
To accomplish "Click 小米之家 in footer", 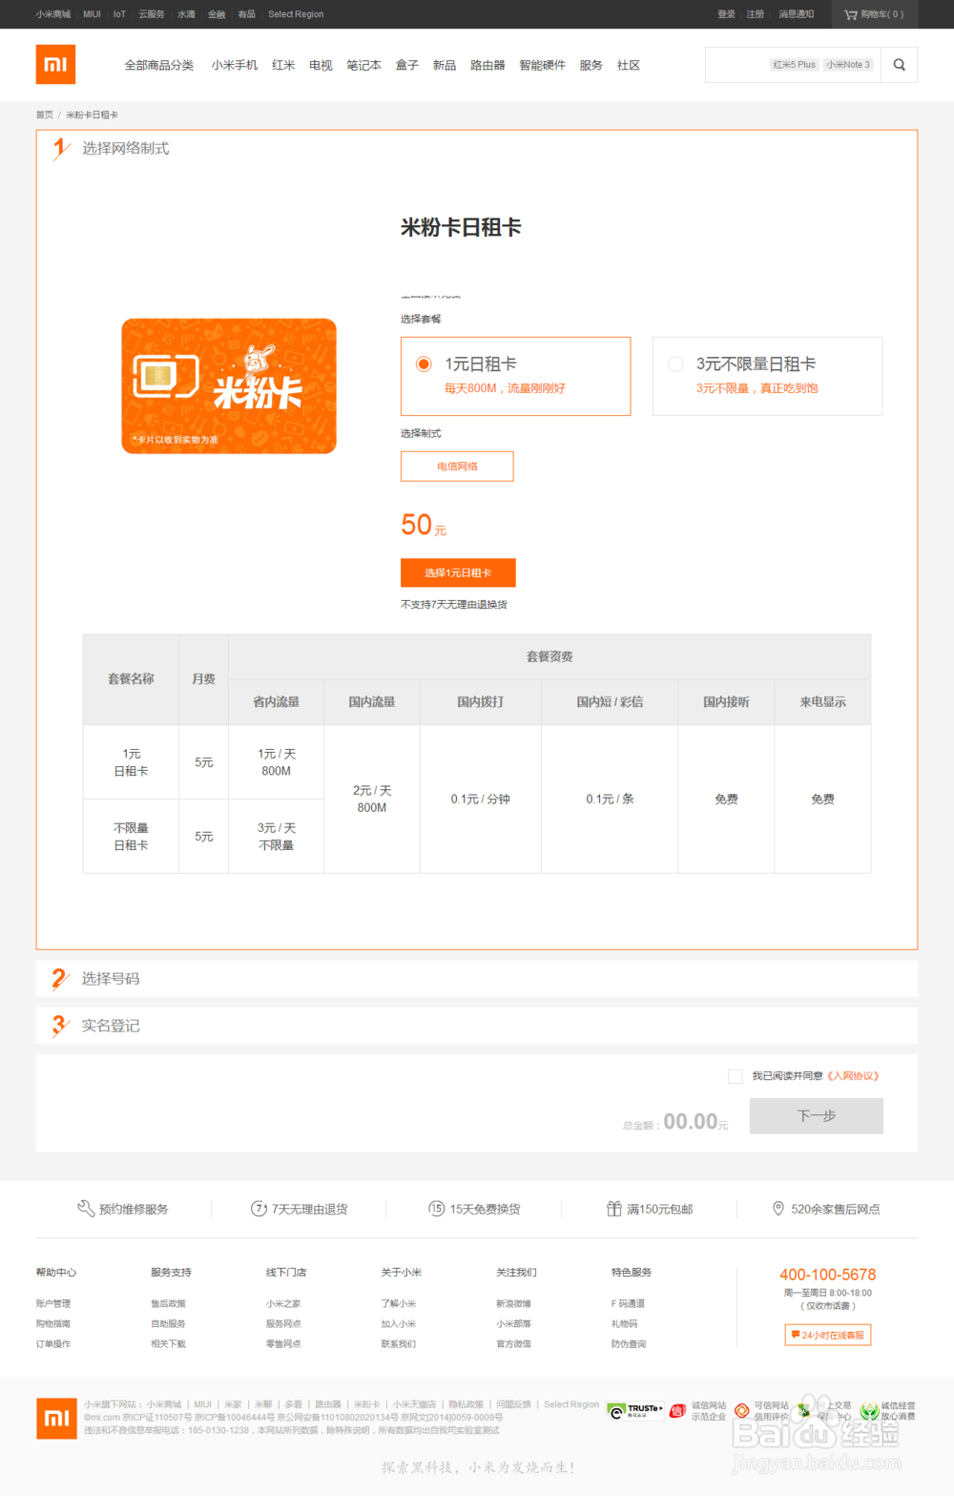I will click(283, 1303).
